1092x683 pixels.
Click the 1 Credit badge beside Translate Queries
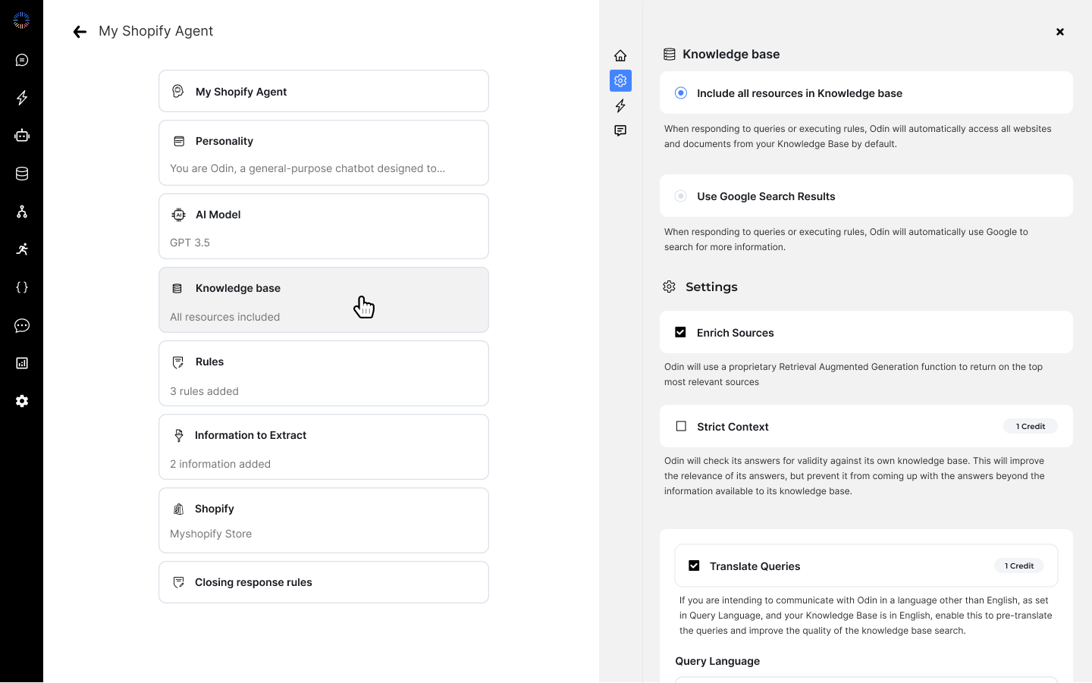coord(1019,566)
